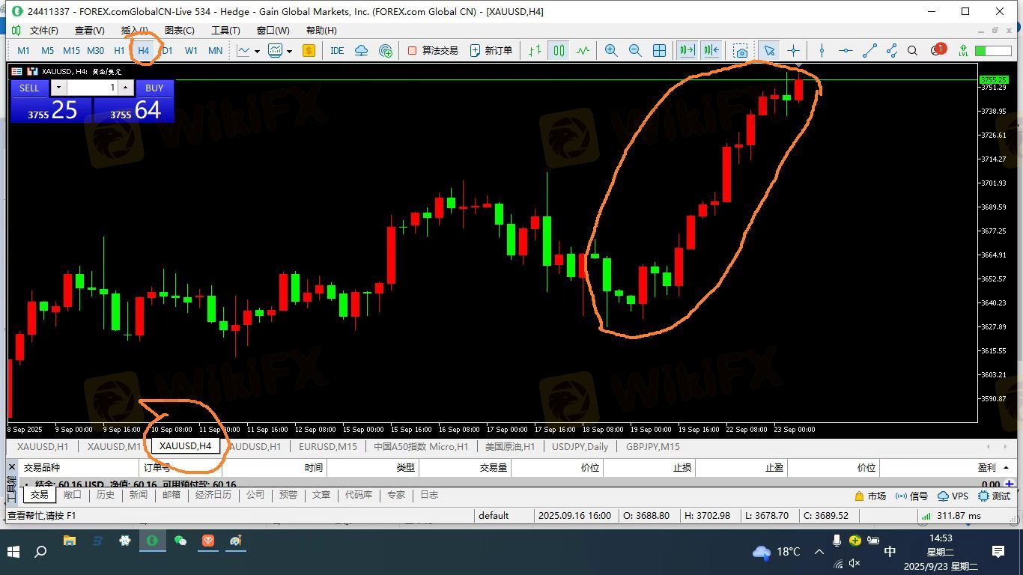Click the 新订单 new order button
This screenshot has width=1023, height=575.
coord(491,51)
